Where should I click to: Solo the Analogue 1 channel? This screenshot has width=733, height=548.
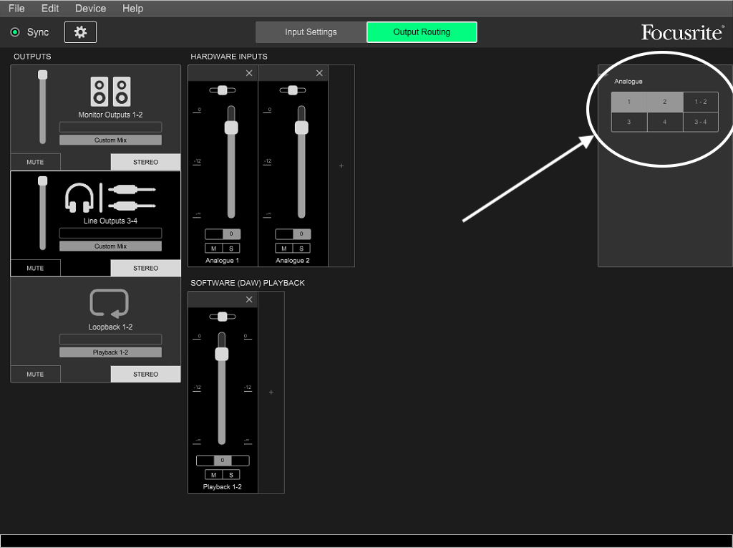pos(231,249)
